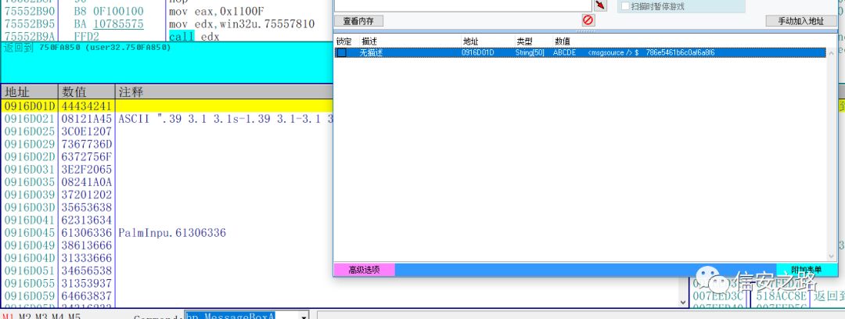Click the 查看内存 button
845x319 pixels.
(358, 21)
